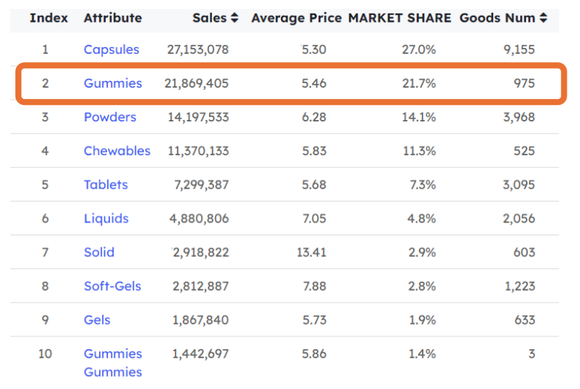Select the Powders attribute link
Image resolution: width=580 pixels, height=389 pixels.
(110, 117)
